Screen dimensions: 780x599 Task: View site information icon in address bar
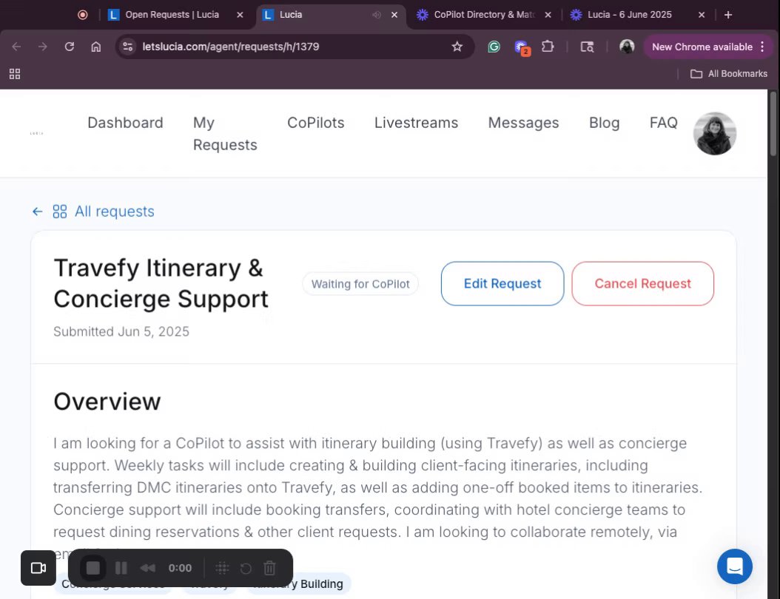point(128,47)
